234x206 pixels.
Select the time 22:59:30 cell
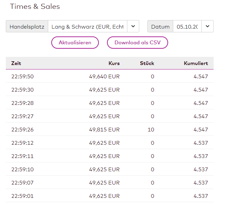(22, 90)
